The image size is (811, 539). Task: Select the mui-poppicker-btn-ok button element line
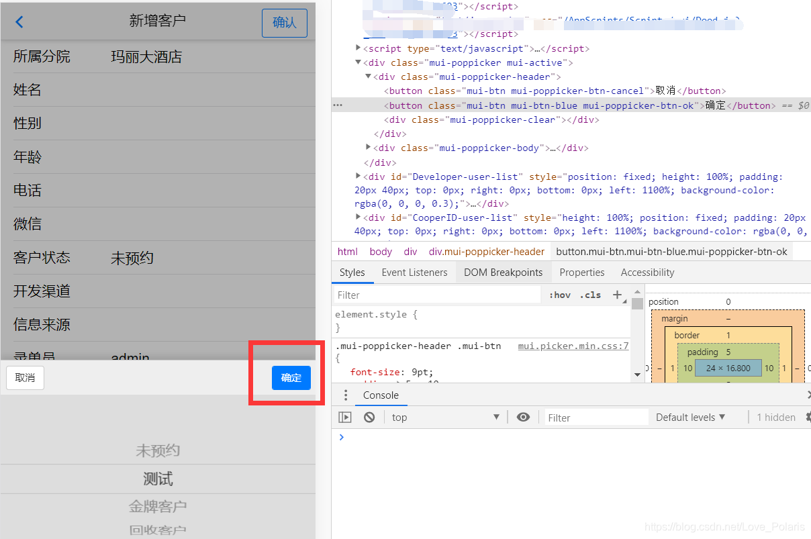tap(571, 105)
